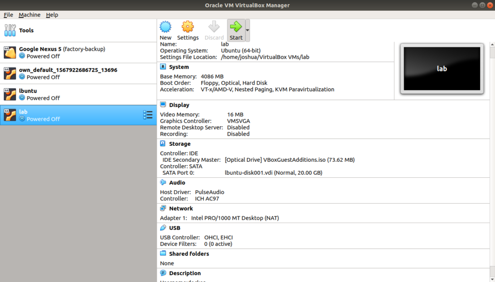Click USB section plug icon

[163, 227]
